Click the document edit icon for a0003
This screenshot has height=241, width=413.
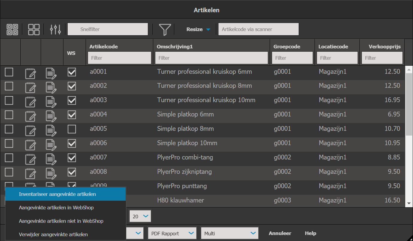51,101
